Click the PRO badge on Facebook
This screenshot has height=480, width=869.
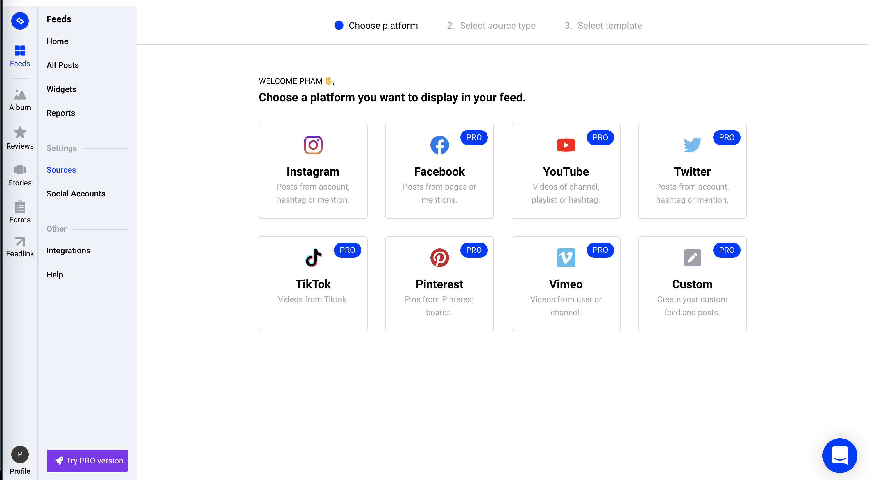tap(473, 138)
